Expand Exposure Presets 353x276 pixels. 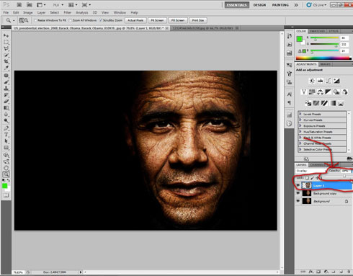point(300,125)
